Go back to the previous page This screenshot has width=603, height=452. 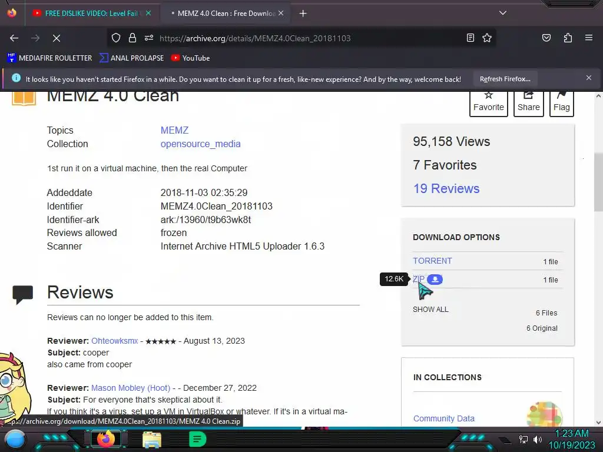point(14,38)
